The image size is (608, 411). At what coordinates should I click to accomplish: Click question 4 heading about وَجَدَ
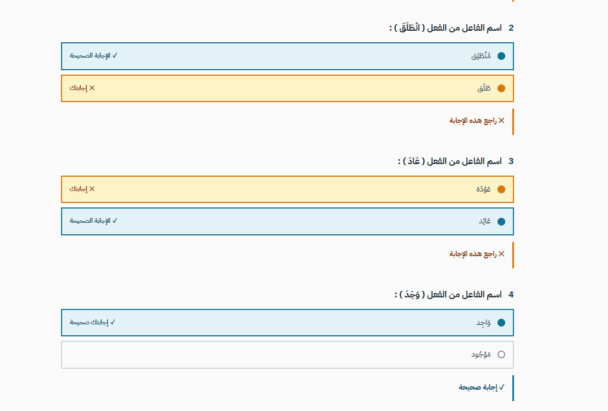pos(454,295)
